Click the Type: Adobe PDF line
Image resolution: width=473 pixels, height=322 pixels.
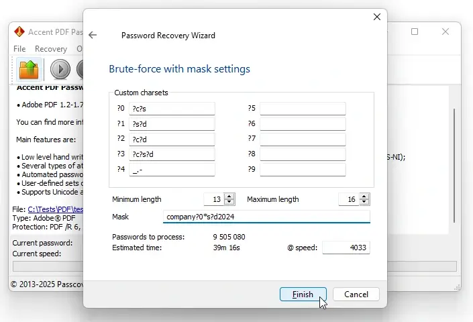pyautogui.click(x=44, y=218)
